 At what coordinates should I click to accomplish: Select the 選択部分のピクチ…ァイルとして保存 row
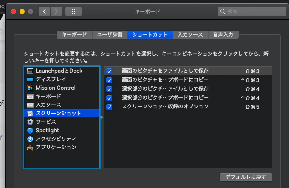pyautogui.click(x=188, y=89)
